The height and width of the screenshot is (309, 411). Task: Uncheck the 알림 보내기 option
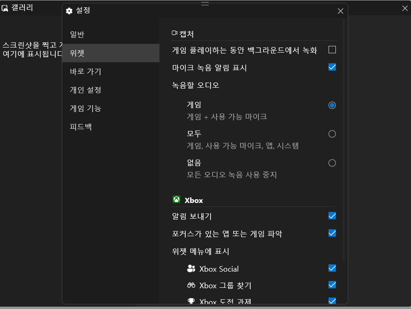point(332,216)
